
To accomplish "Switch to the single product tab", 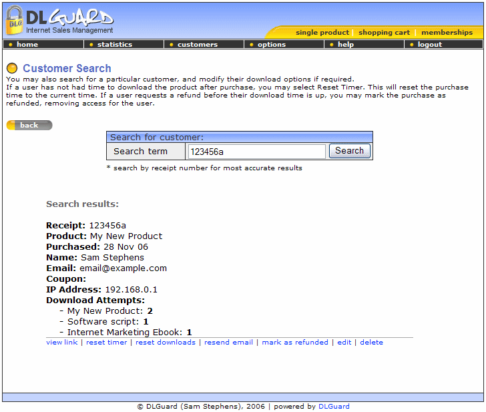I will pyautogui.click(x=322, y=32).
